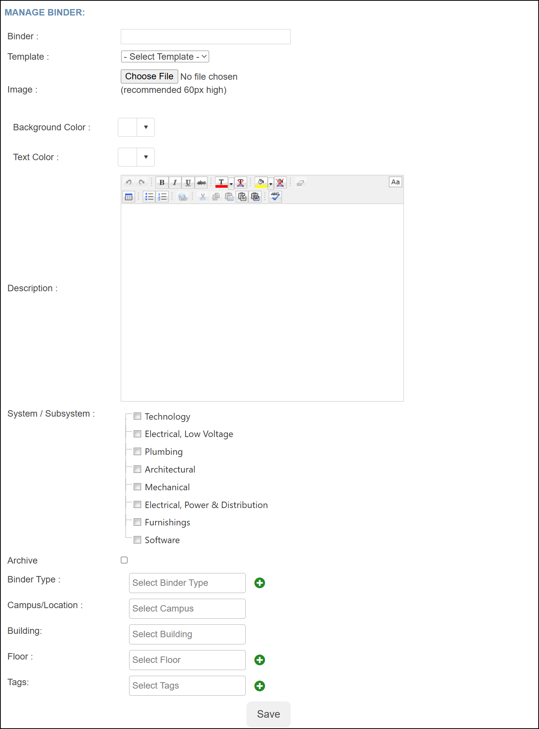This screenshot has height=729, width=539.
Task: Click the Choose File button
Action: tap(149, 76)
